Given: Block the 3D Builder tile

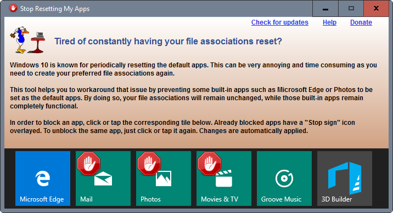Looking at the screenshot, I should pos(345,179).
